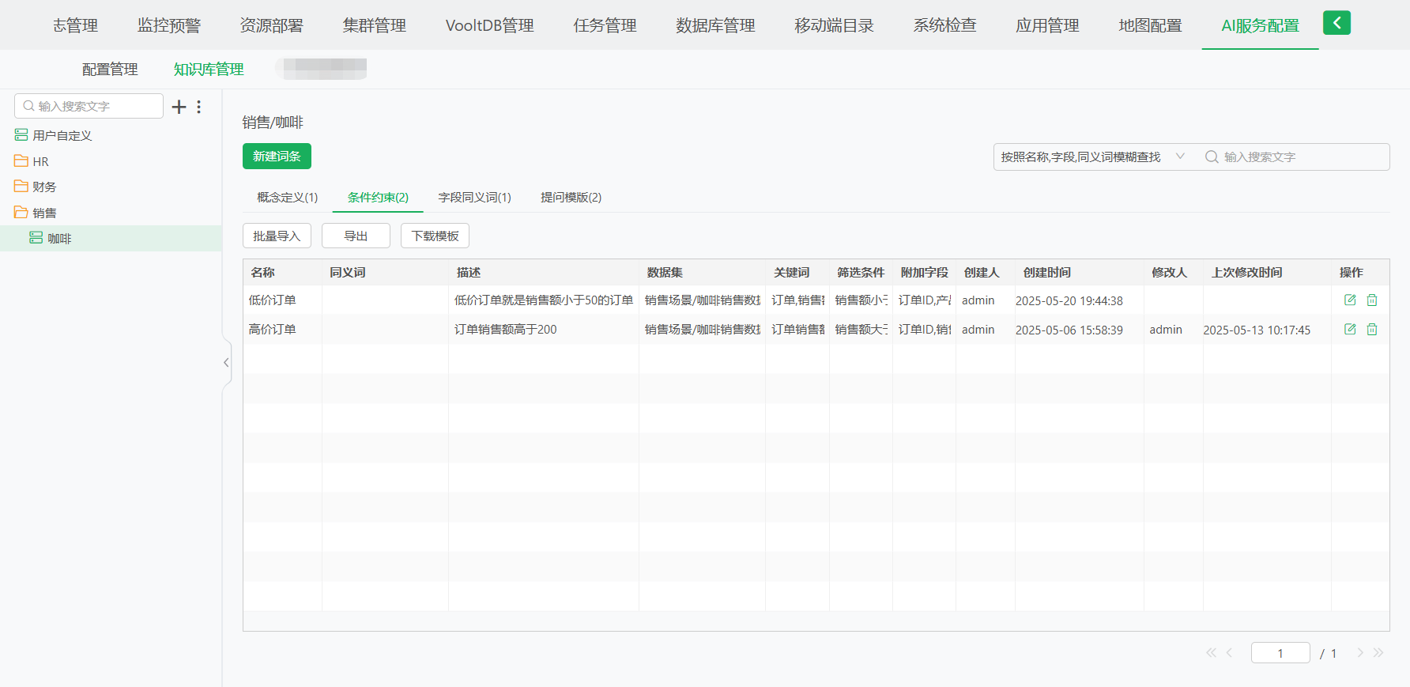This screenshot has height=687, width=1410.
Task: Open the 知识库管理 sub-tab
Action: pyautogui.click(x=209, y=70)
